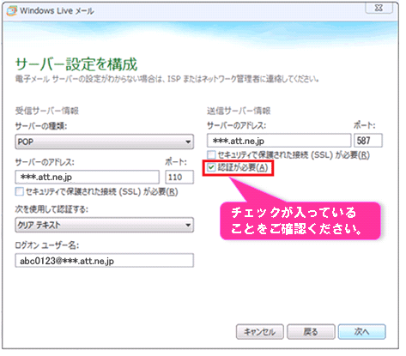406x356 pixels.
Task: Enable SSL checkbox for incoming server
Action: coord(20,191)
